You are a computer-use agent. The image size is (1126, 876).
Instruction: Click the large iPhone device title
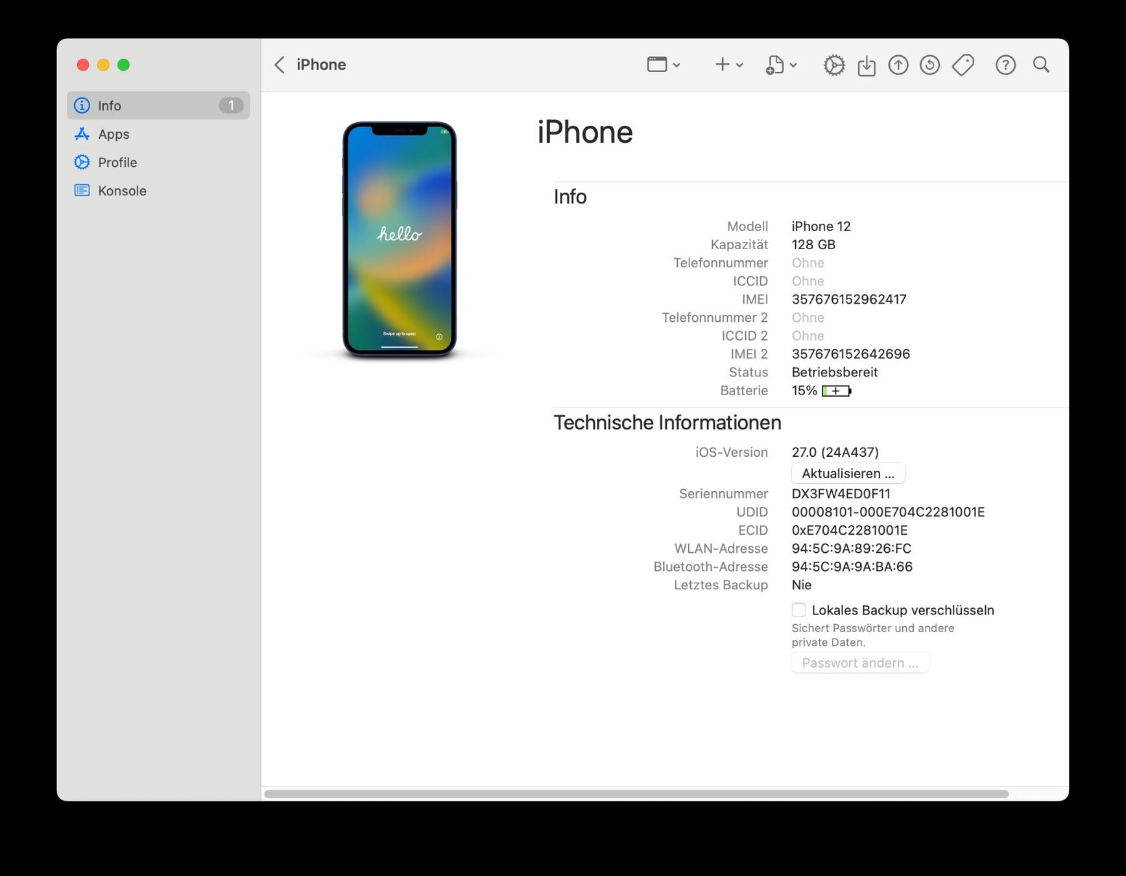(x=585, y=132)
